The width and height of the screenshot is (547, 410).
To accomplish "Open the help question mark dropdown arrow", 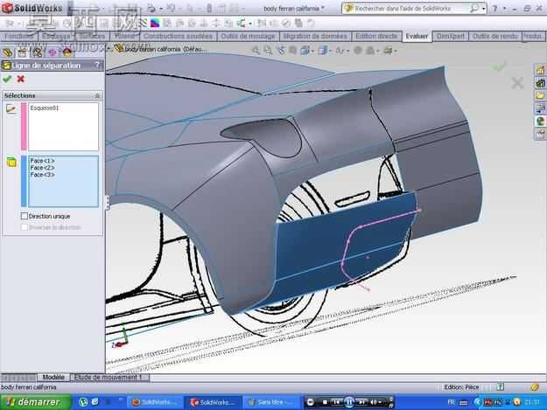I will point(504,9).
